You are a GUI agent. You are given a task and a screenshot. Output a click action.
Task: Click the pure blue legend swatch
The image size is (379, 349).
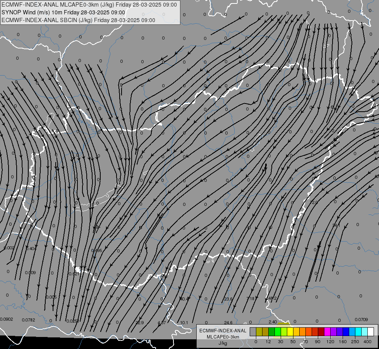[346, 332]
